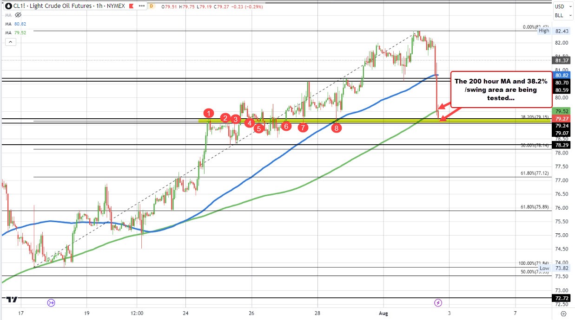Select the MA 80.82 indicator legend
575x320 pixels.
[15, 24]
